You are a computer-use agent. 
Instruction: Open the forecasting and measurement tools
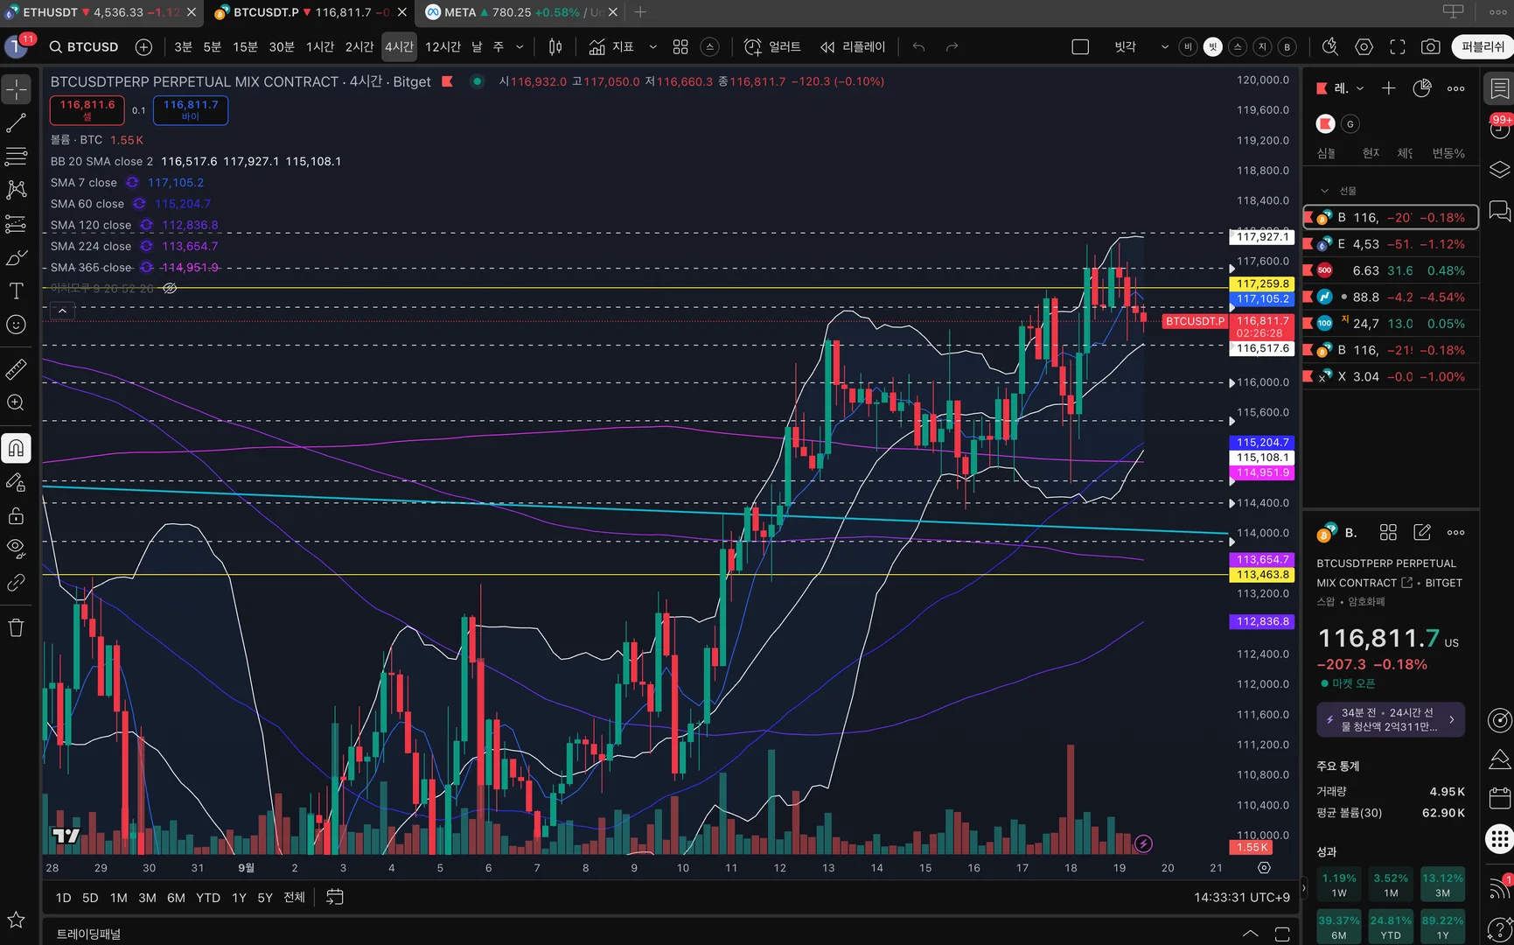(17, 224)
